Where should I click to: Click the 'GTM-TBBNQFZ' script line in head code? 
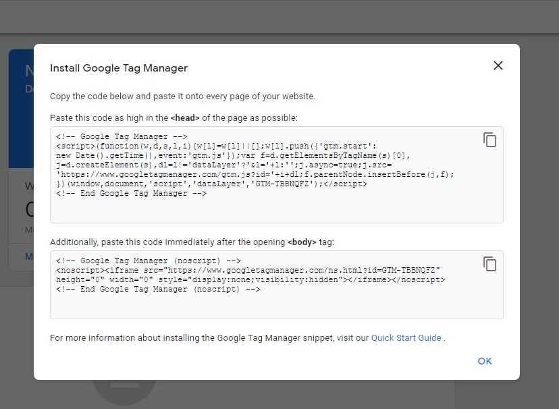click(211, 184)
